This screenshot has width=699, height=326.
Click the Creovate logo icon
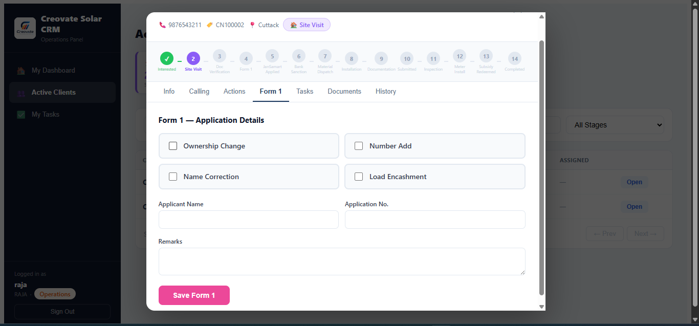click(x=25, y=28)
